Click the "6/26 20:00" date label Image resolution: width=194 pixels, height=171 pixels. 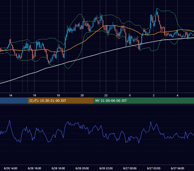click(x=82, y=168)
